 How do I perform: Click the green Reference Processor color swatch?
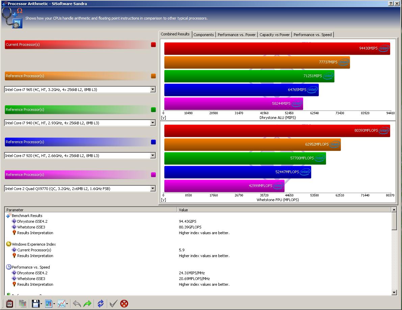pyautogui.click(x=153, y=110)
